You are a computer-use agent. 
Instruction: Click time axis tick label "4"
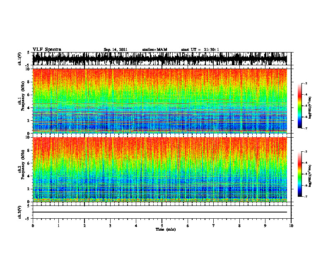tap(136, 226)
